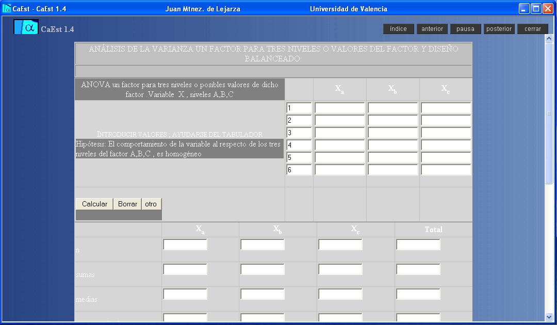Click the pausa button

(x=465, y=29)
